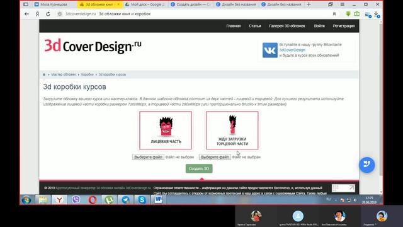Follow the 3dCoverDesign VK group link
The width and height of the screenshot is (403, 227).
tap(292, 50)
